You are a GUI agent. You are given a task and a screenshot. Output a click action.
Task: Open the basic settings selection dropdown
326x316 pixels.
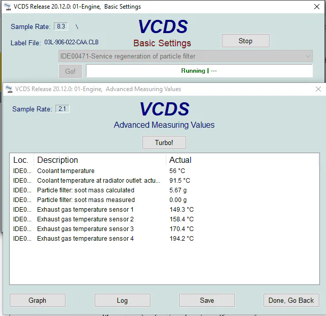[186, 56]
